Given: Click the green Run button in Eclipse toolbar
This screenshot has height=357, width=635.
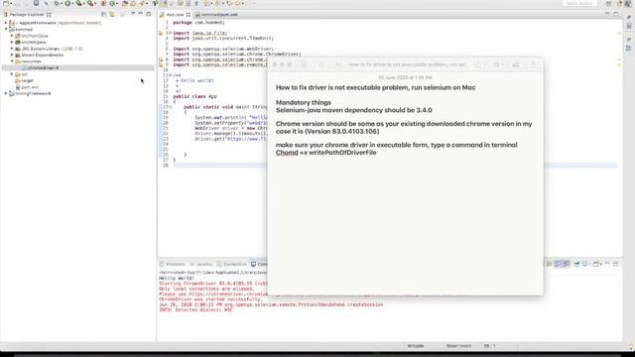Looking at the screenshot, I should point(68,3).
